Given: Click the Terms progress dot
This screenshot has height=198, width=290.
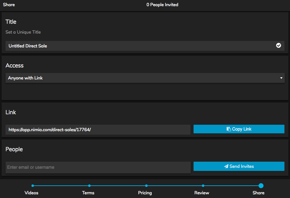Looking at the screenshot, I should (89, 186).
